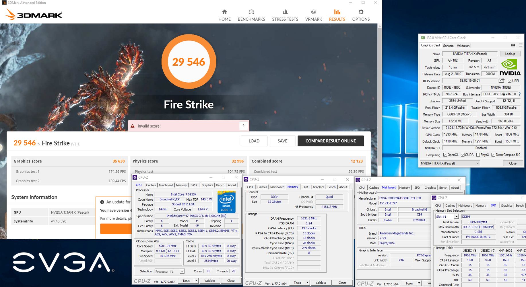The width and height of the screenshot is (526, 287).
Task: Click the GPU-Z Name field
Action: pos(469,54)
